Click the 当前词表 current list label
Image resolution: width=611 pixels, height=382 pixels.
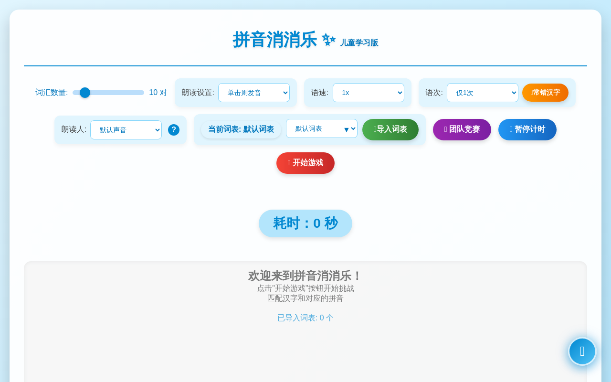[x=241, y=129]
